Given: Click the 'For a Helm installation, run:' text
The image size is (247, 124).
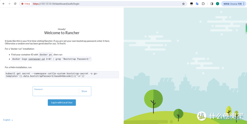Looking at the screenshot, I should pyautogui.click(x=18, y=67).
